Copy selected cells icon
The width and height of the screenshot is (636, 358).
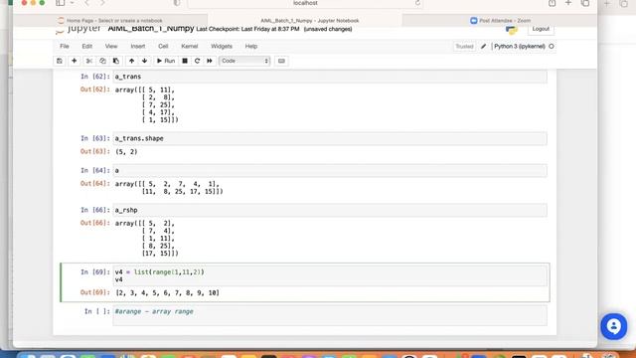pyautogui.click(x=102, y=61)
